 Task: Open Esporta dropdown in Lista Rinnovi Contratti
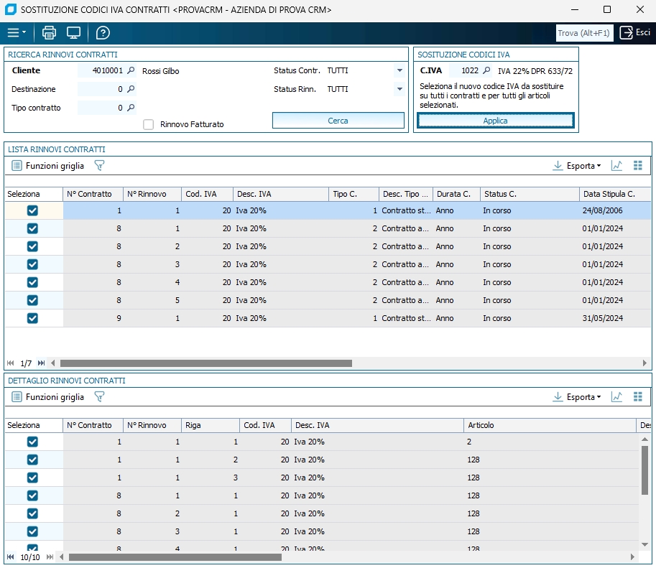(577, 166)
